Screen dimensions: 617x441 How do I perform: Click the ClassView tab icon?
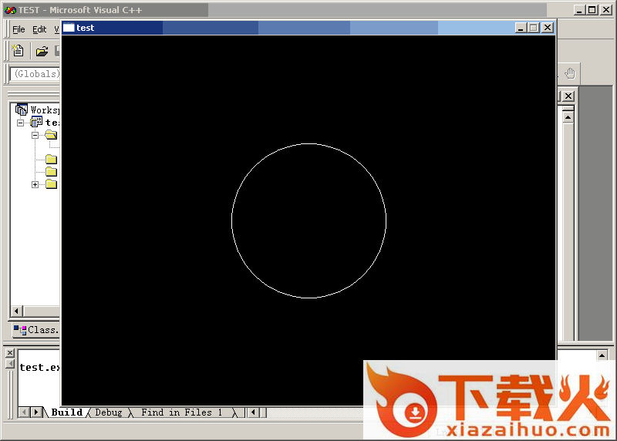tap(19, 330)
